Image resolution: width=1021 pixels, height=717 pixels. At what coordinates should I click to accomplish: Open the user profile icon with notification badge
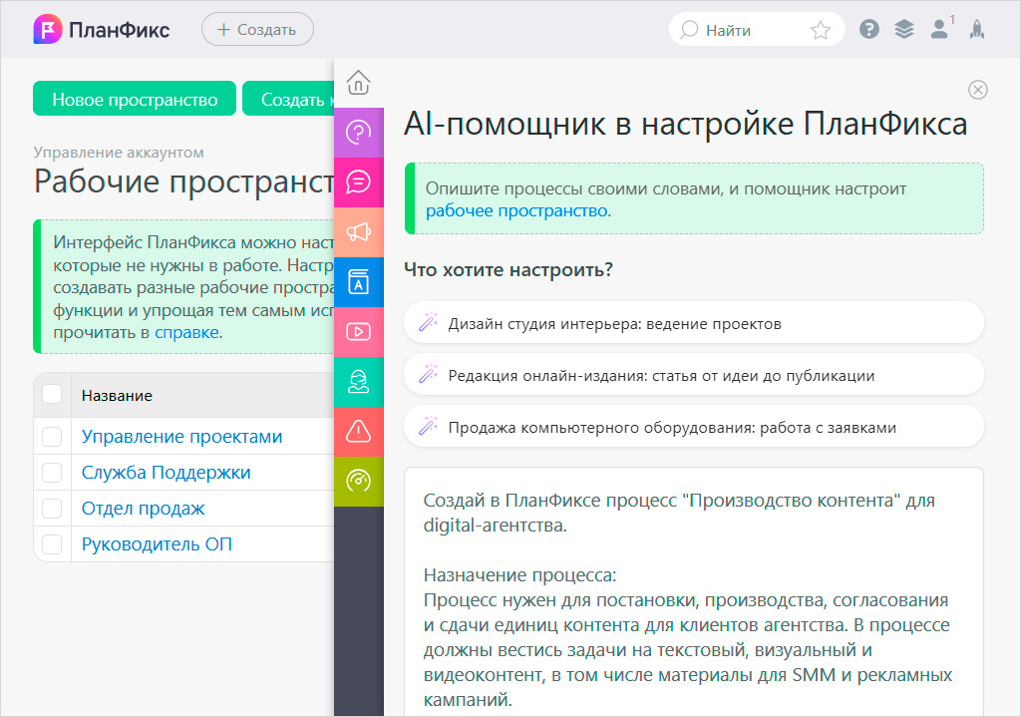tap(938, 29)
